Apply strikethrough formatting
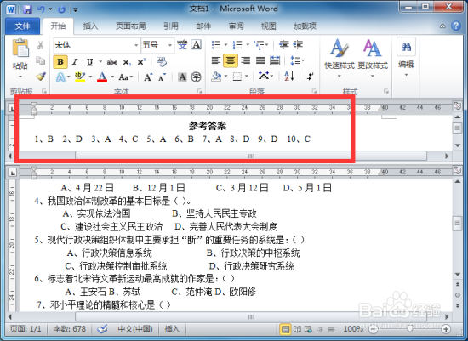This screenshot has width=468, height=341. [x=112, y=62]
